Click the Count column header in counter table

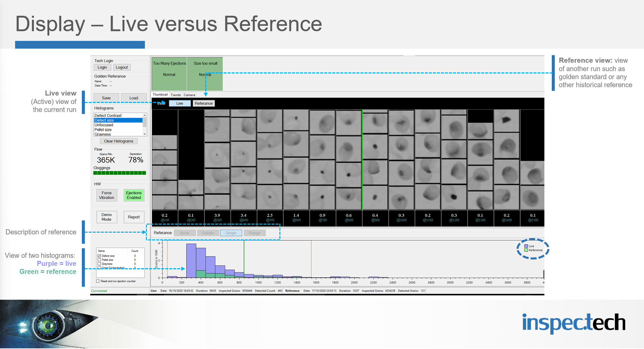coord(135,251)
